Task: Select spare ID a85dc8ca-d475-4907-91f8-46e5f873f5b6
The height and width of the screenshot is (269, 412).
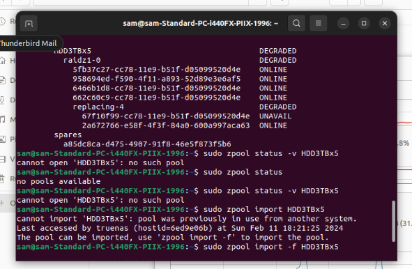Action: pos(147,144)
